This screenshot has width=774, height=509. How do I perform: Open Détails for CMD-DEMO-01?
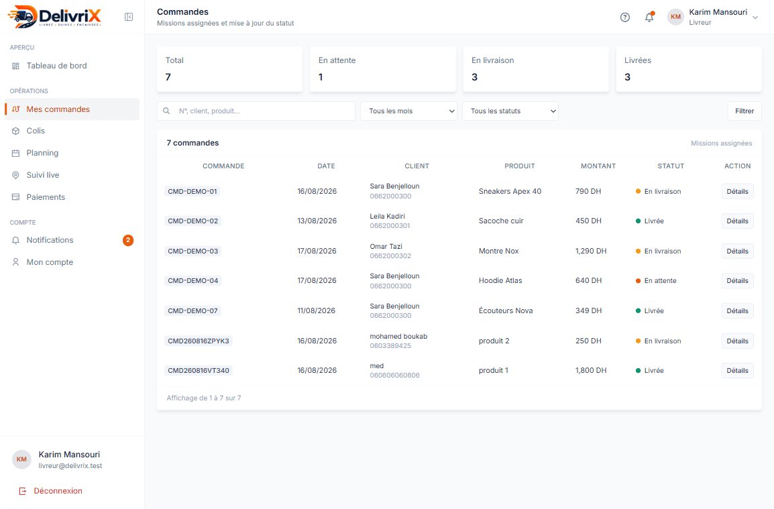tap(738, 192)
